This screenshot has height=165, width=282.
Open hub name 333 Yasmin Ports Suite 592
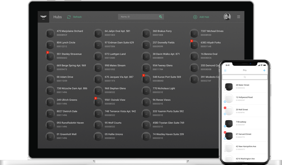(x=168, y=111)
